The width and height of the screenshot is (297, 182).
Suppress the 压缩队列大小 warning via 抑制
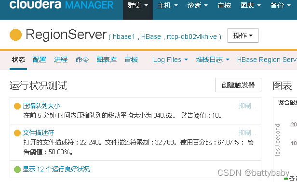[x=247, y=106]
